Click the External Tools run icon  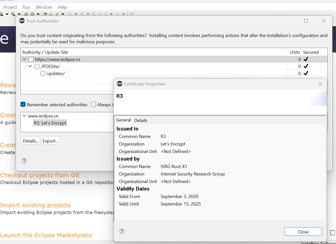pyautogui.click(x=13, y=14)
